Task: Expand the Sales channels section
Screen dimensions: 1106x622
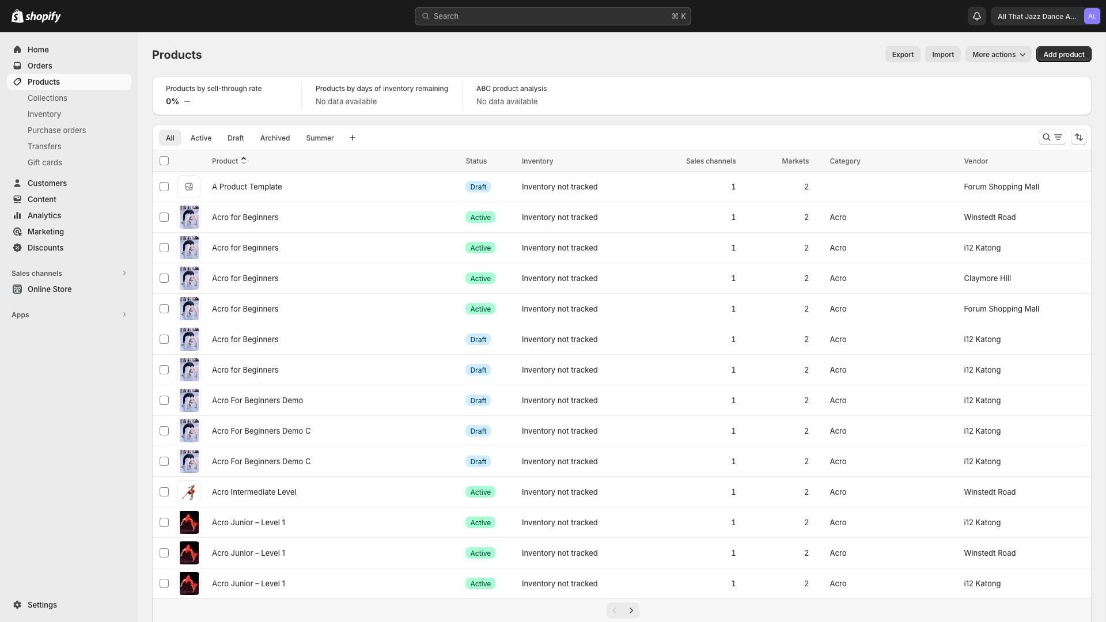Action: pyautogui.click(x=124, y=273)
